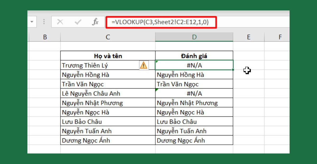Click the formula bar resize handle dots

[x=44, y=22]
